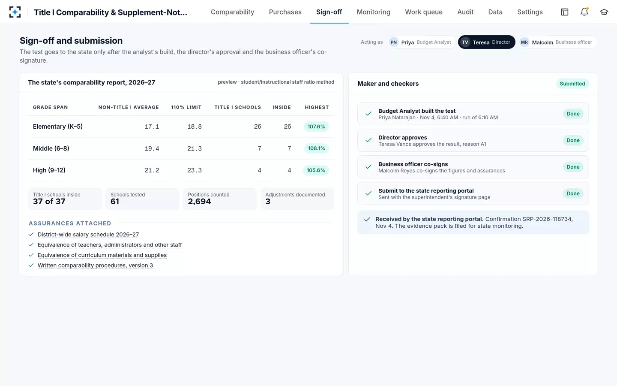Click the app logo icon

coord(15,12)
